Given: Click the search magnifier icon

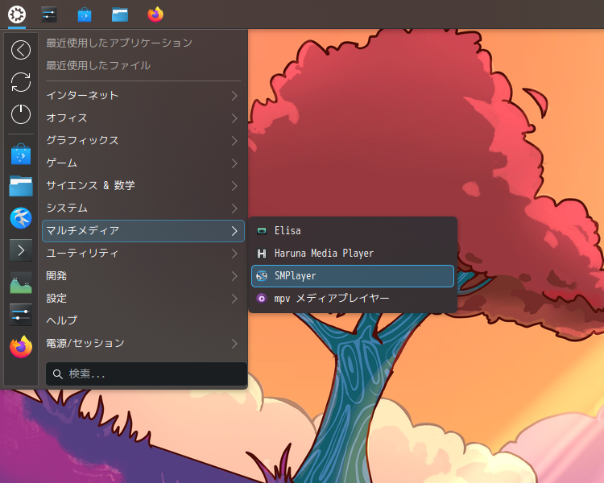Looking at the screenshot, I should coord(58,374).
